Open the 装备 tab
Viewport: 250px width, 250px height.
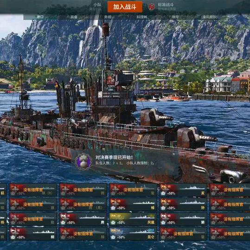[74, 17]
